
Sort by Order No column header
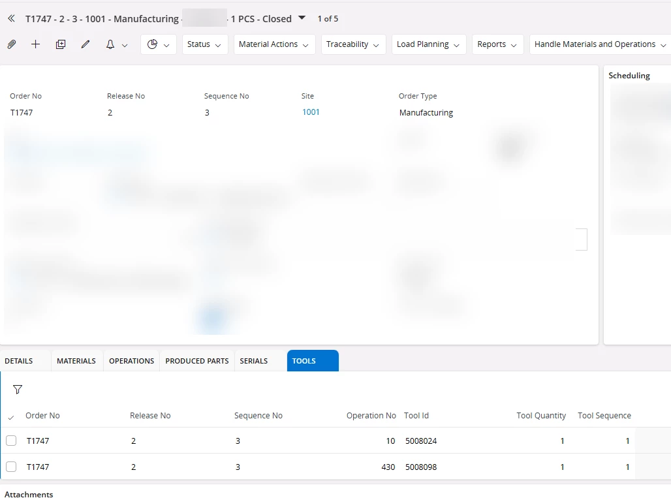click(x=42, y=415)
